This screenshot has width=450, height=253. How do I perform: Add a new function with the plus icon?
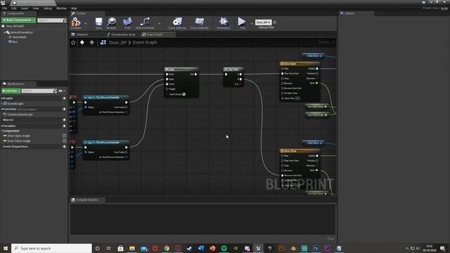(x=64, y=109)
